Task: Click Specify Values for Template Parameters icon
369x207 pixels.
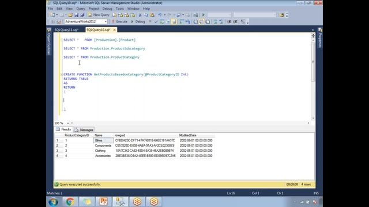Action: point(243,22)
